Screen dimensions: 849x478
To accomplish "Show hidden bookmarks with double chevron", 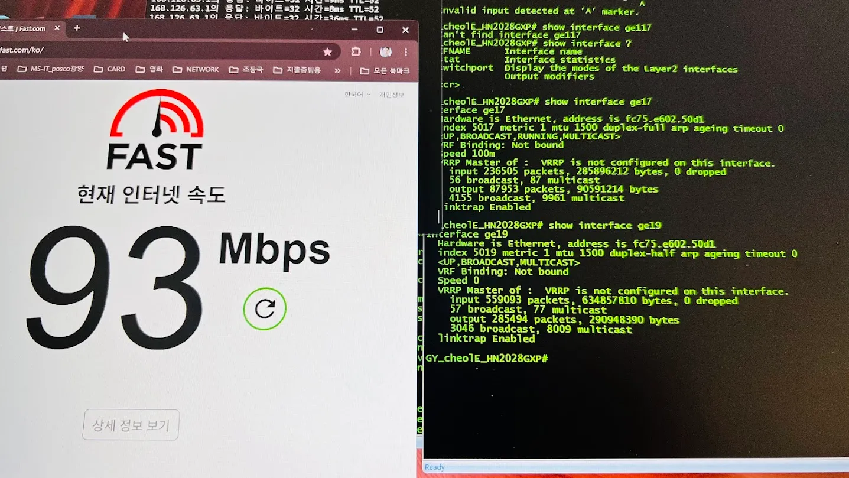I will click(337, 70).
